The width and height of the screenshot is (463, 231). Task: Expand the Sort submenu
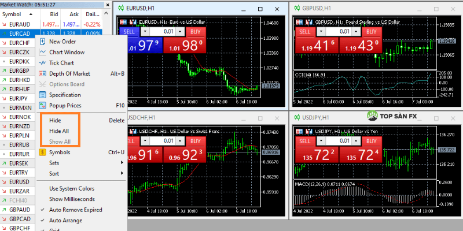coord(81,174)
